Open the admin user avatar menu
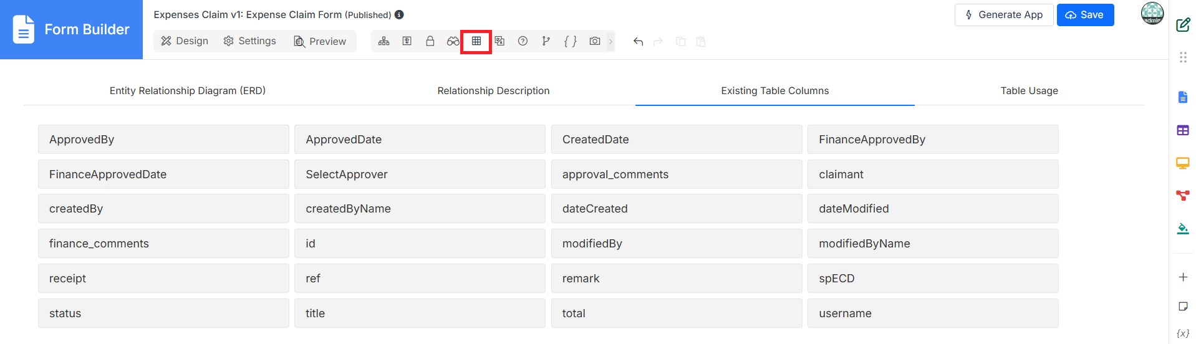Image resolution: width=1196 pixels, height=344 pixels. (x=1152, y=13)
